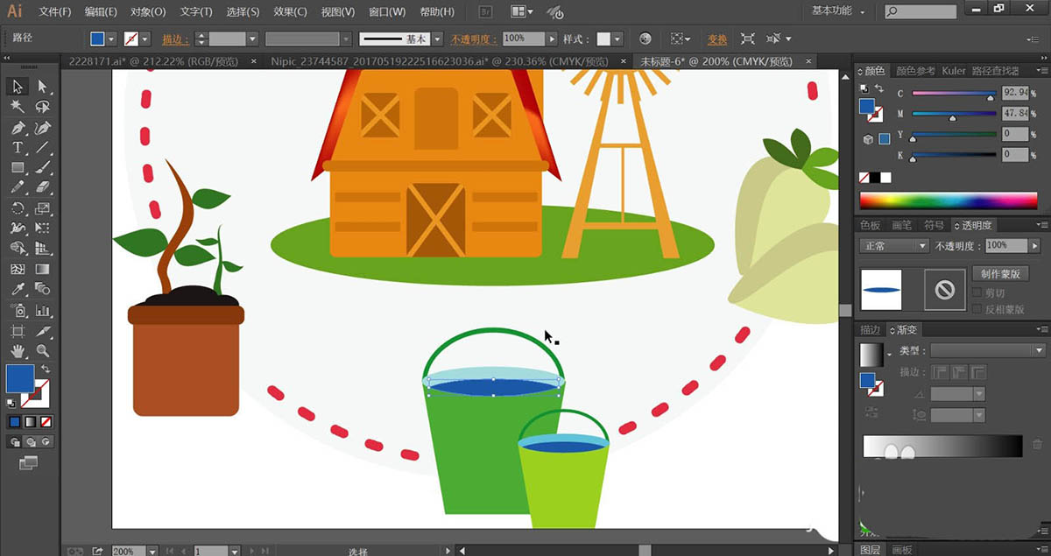Choose the Direct Selection white arrow tool
The height and width of the screenshot is (556, 1051).
coord(42,87)
